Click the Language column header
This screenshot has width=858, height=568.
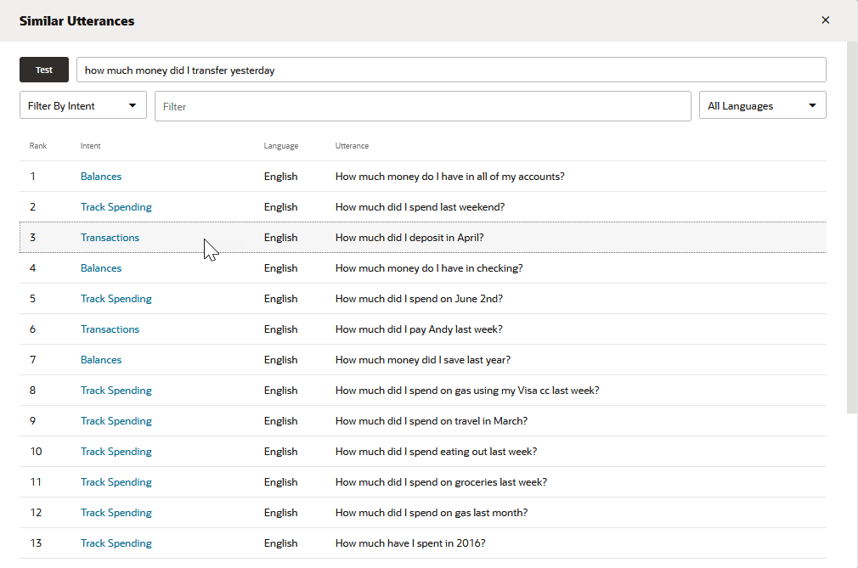pyautogui.click(x=280, y=146)
